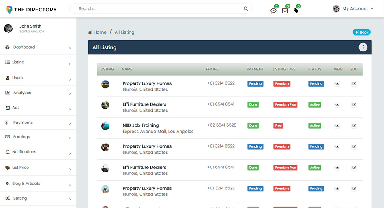
Task: Expand the Dashboard menu chevron
Action: click(70, 48)
